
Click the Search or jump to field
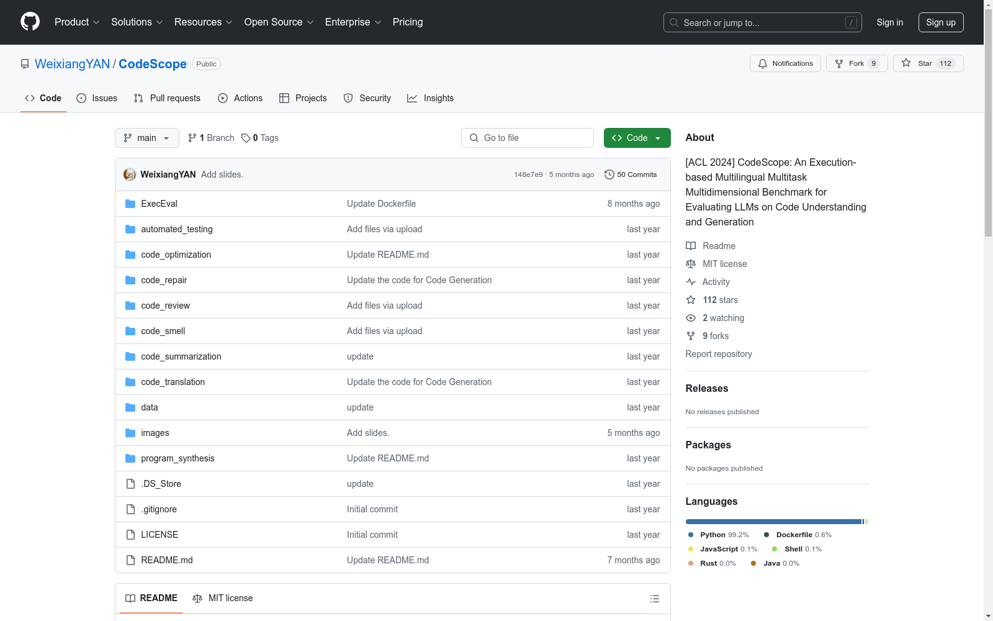763,22
